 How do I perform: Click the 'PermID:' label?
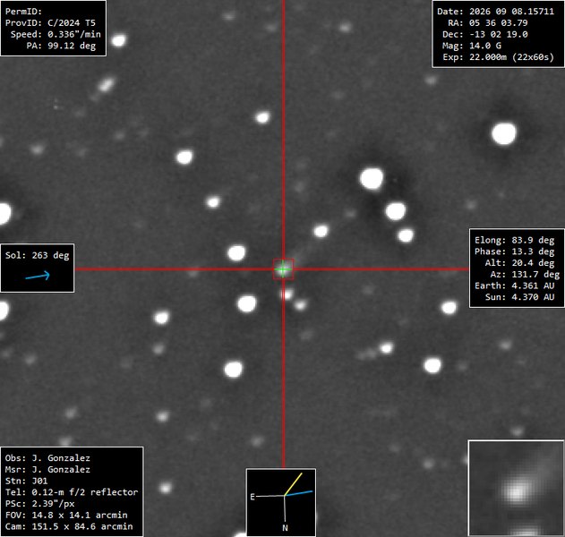click(23, 12)
